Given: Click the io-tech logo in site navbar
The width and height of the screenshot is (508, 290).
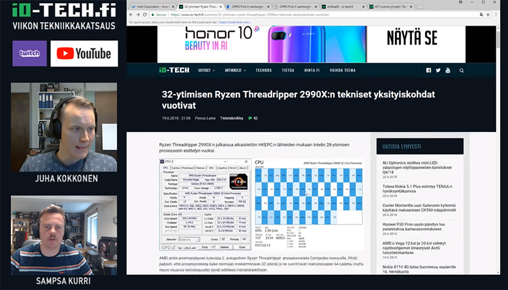Looking at the screenshot, I should [174, 70].
